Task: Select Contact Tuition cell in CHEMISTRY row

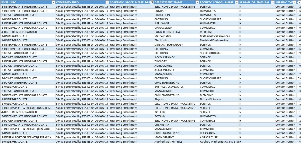Action: coord(286,125)
